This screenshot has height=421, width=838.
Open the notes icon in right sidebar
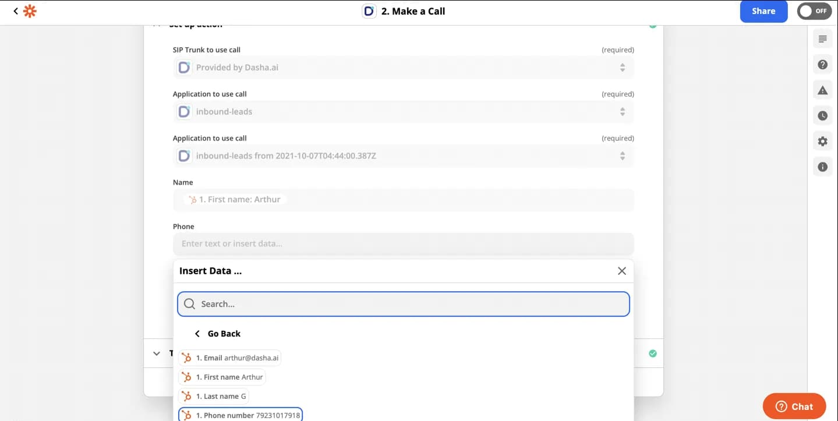tap(822, 39)
